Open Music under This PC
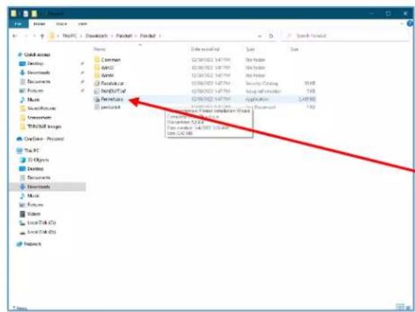This screenshot has height=312, width=415. tap(30, 196)
